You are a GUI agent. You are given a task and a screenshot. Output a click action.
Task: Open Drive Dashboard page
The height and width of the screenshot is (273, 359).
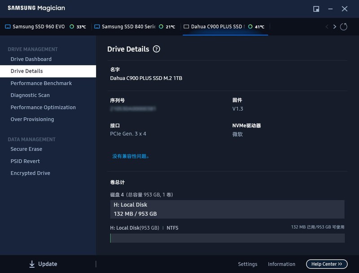(x=31, y=59)
